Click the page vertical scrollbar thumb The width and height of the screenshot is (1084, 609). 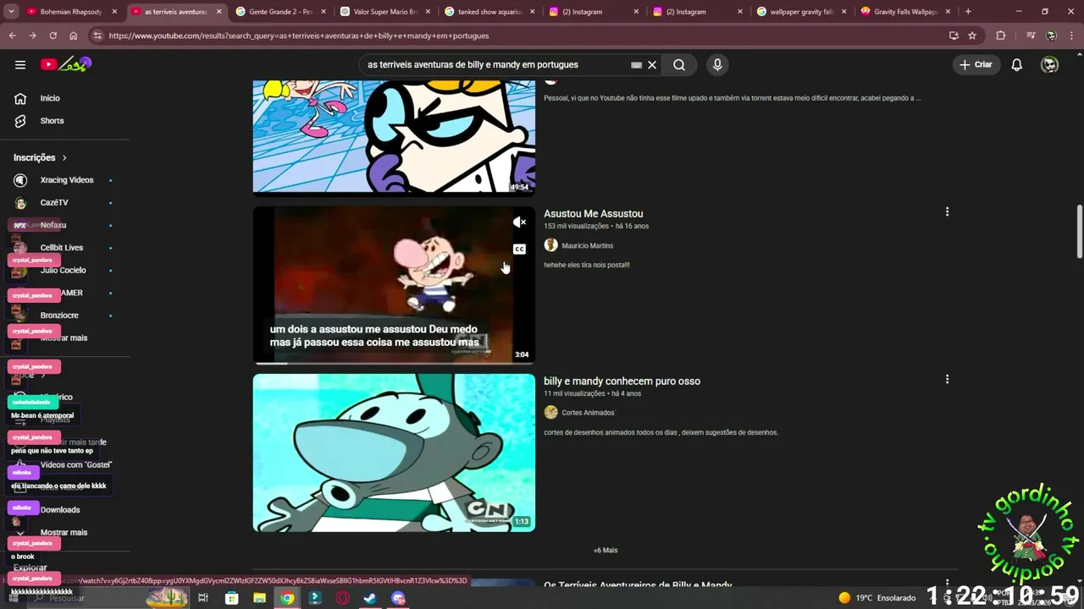(1079, 232)
